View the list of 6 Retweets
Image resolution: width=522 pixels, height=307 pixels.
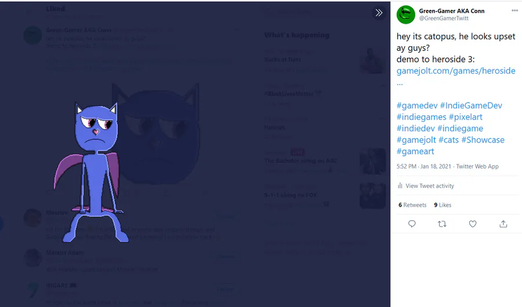click(412, 205)
